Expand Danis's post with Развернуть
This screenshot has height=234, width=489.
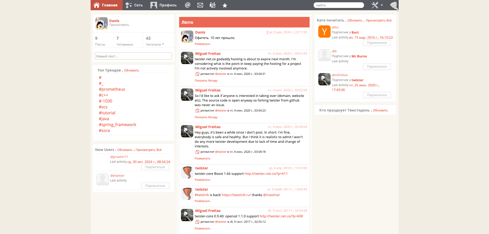click(202, 44)
